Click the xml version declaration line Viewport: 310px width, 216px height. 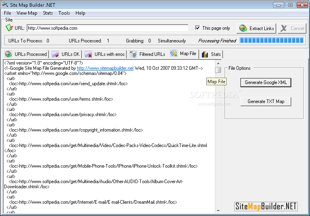44,63
